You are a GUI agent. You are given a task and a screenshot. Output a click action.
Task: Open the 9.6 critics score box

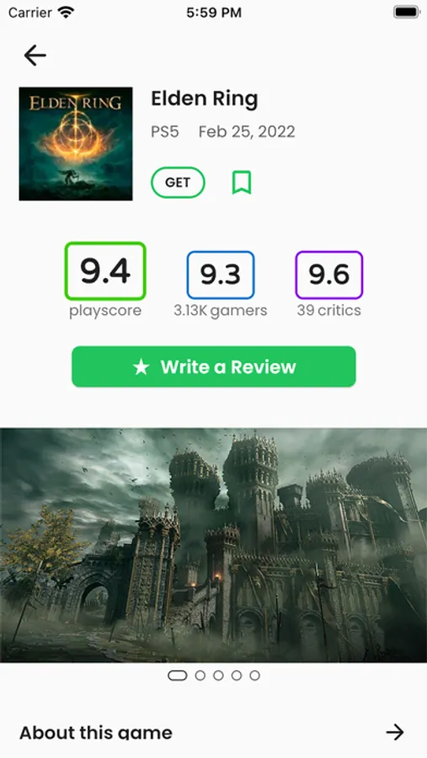tap(328, 275)
